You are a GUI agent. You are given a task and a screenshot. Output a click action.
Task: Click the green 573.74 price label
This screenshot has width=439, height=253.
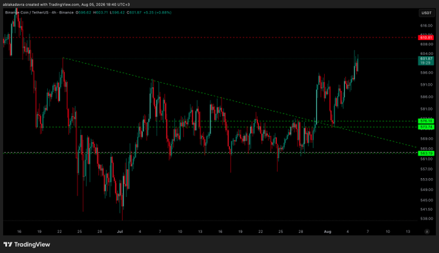tap(426, 127)
